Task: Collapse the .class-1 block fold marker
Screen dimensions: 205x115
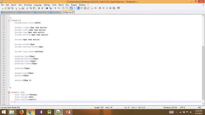Action: pyautogui.click(x=9, y=20)
